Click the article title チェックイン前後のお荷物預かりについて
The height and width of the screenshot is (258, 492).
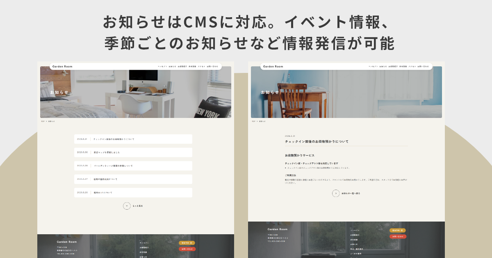tap(317, 141)
